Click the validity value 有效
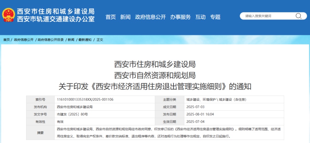The image size is (310, 143). [60, 122]
